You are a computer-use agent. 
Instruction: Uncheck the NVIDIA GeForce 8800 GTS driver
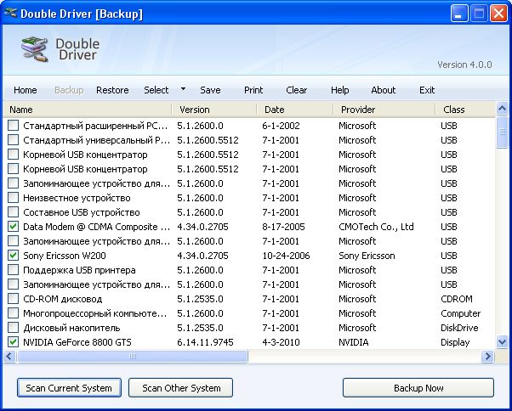tap(13, 342)
